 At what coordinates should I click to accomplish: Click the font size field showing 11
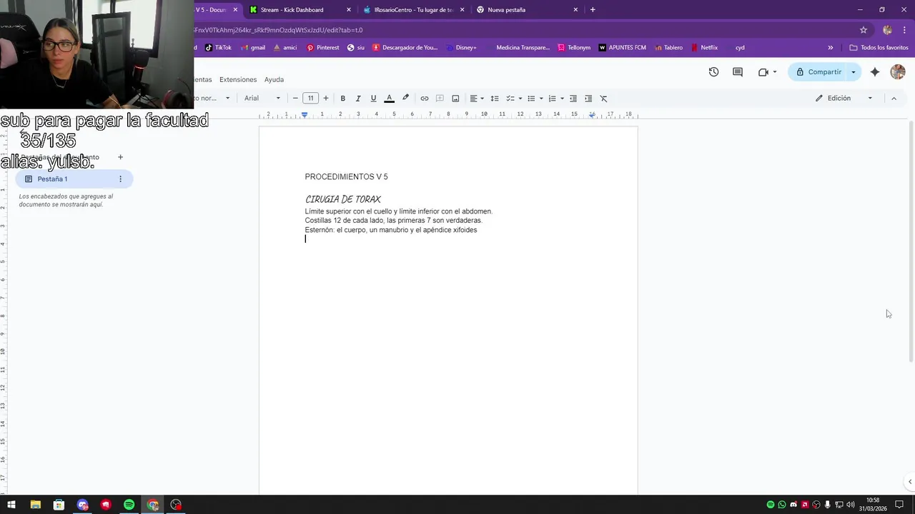coord(310,99)
